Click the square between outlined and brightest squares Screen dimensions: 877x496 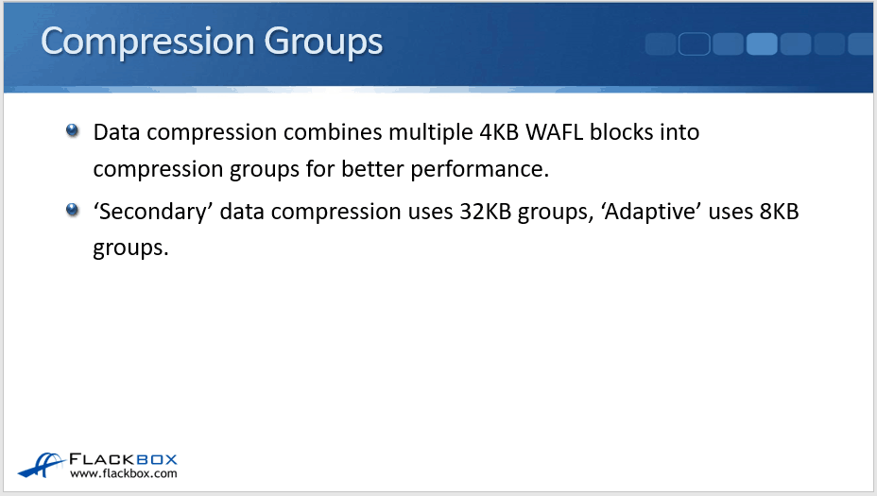(x=728, y=44)
